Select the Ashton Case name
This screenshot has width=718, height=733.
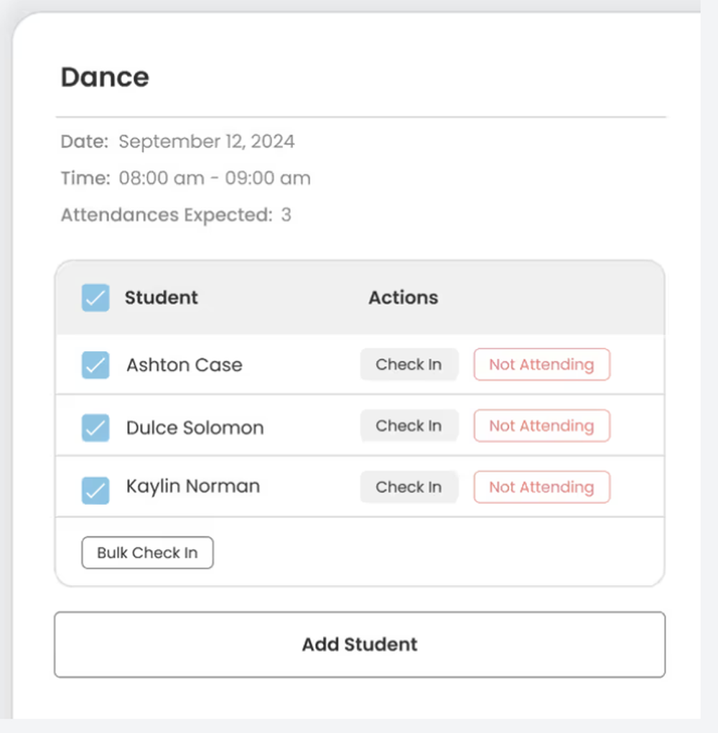click(185, 365)
